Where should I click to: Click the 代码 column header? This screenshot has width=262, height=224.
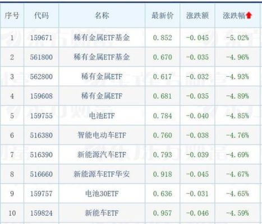tap(42, 16)
